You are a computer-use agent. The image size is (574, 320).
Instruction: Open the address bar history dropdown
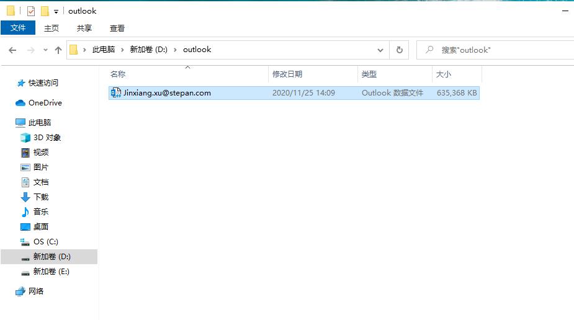pos(380,50)
